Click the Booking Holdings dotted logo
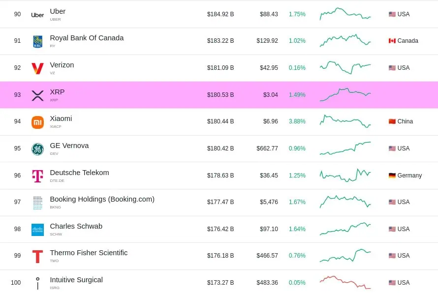 coord(37,203)
